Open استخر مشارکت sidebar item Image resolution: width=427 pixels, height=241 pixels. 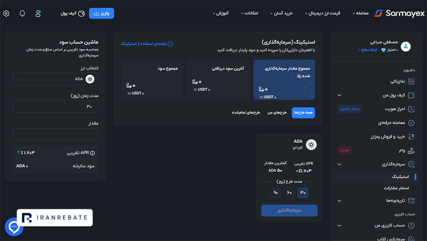pos(396,188)
